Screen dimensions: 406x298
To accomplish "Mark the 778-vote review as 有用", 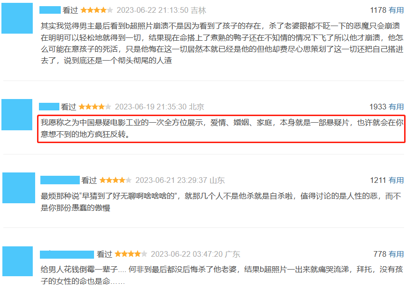I will point(396,254).
